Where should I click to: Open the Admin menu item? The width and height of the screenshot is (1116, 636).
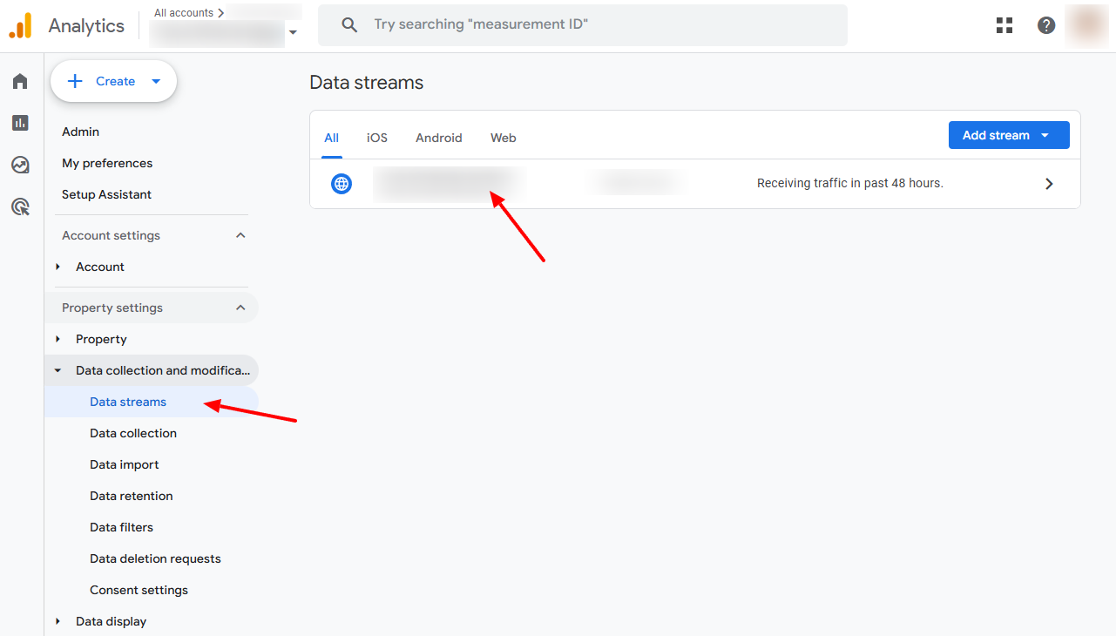(x=80, y=132)
